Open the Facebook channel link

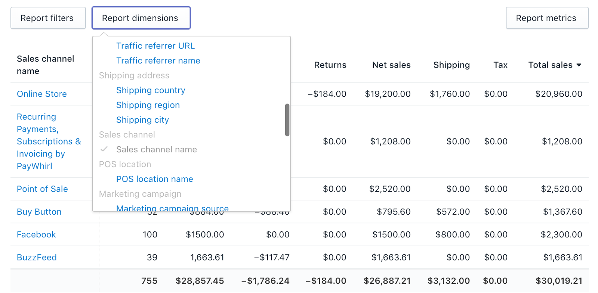[x=36, y=234]
